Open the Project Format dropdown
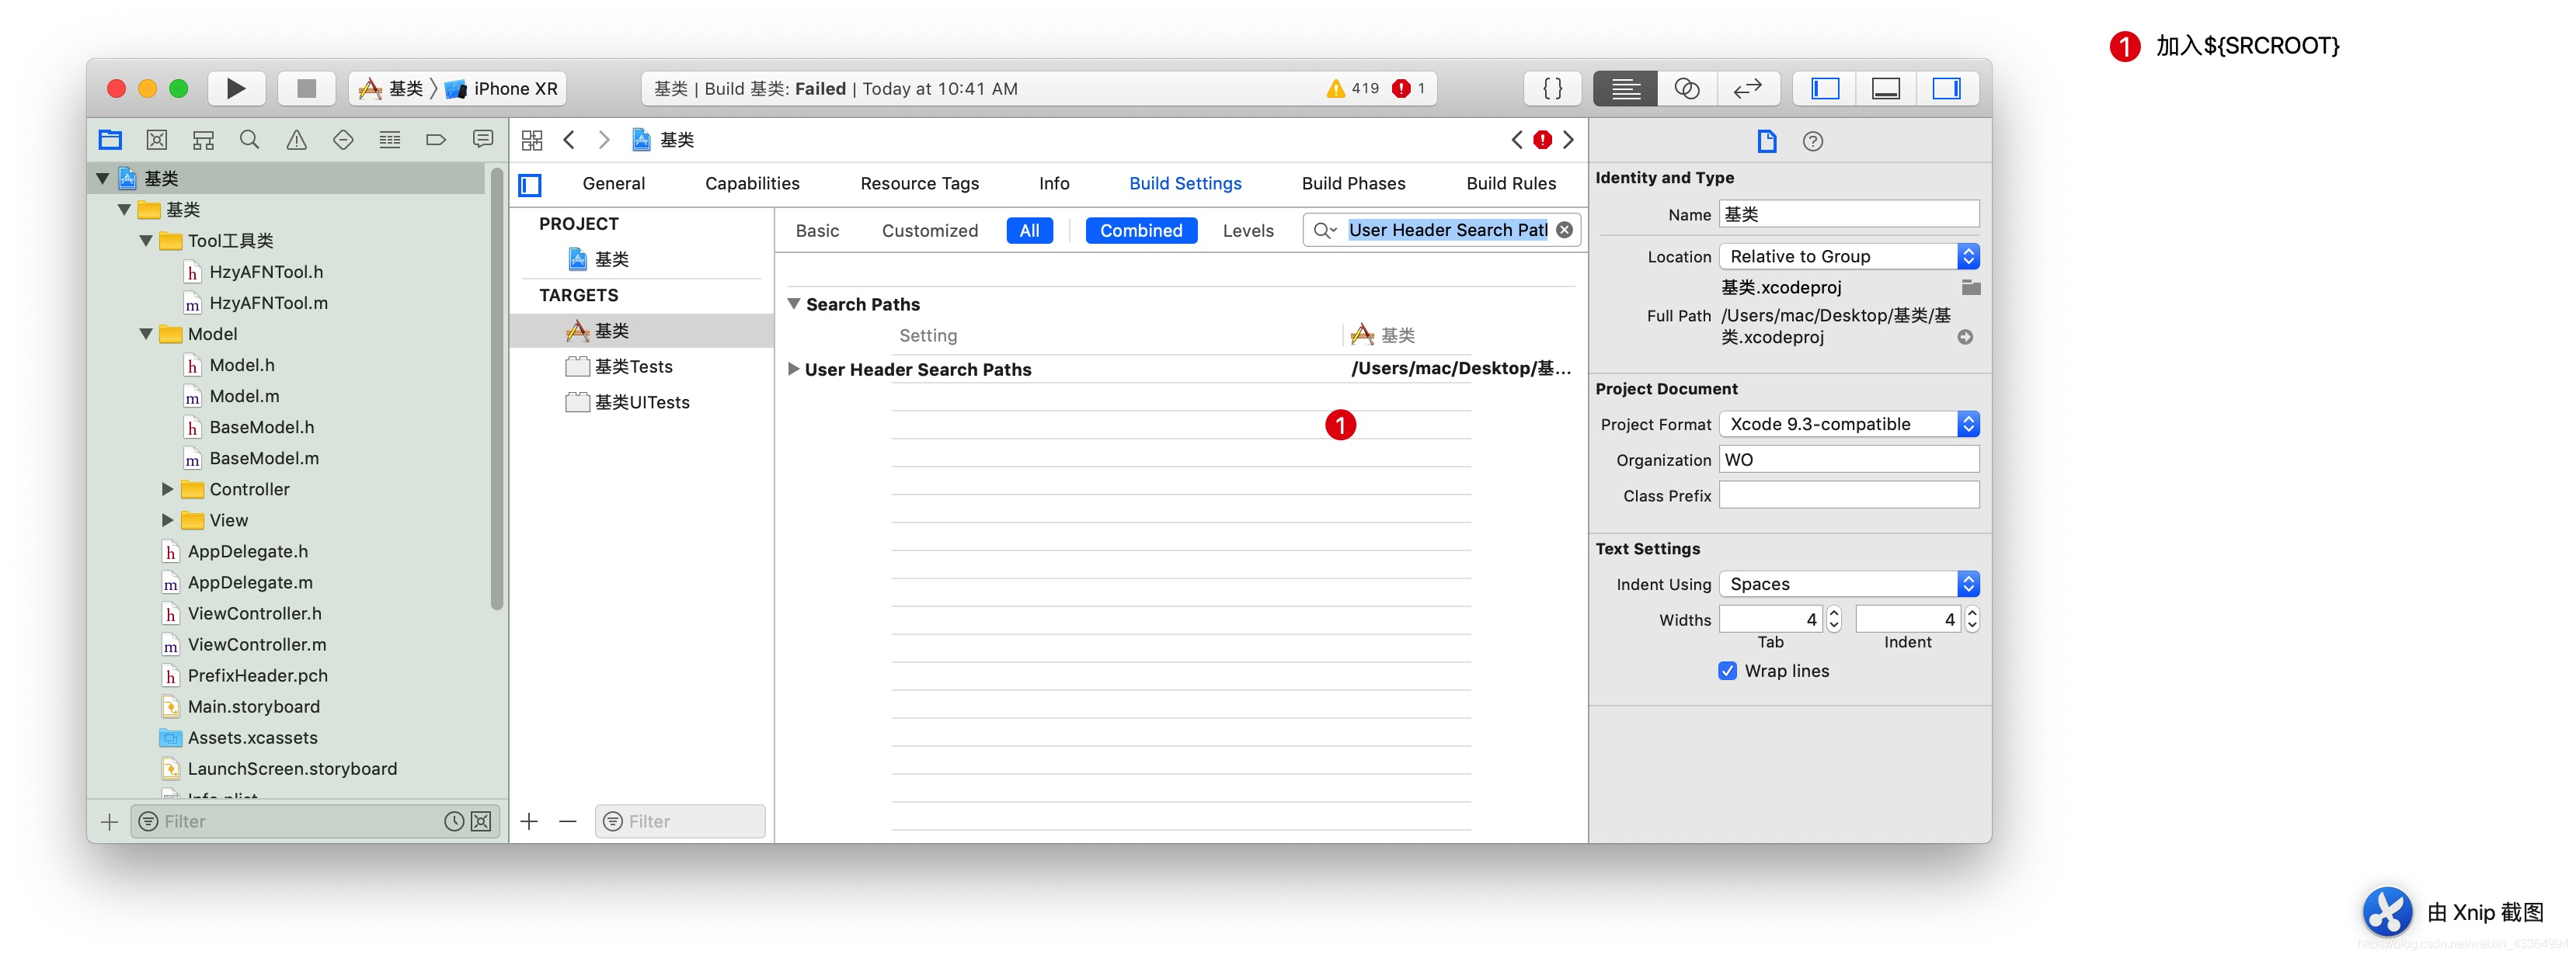 tap(1848, 425)
